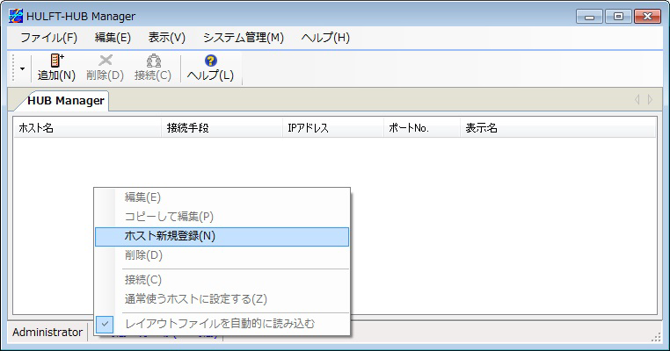Sort by the 表示名 column header
Viewport: 670px width, 351px height.
tap(557, 128)
